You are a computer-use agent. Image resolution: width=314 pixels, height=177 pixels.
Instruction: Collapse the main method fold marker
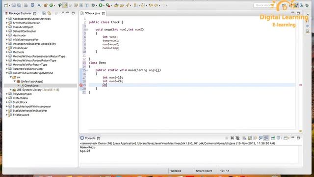pos(87,70)
